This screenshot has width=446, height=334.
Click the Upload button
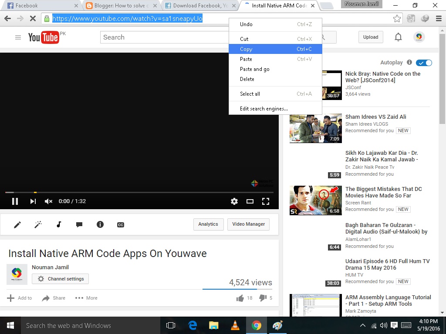371,37
